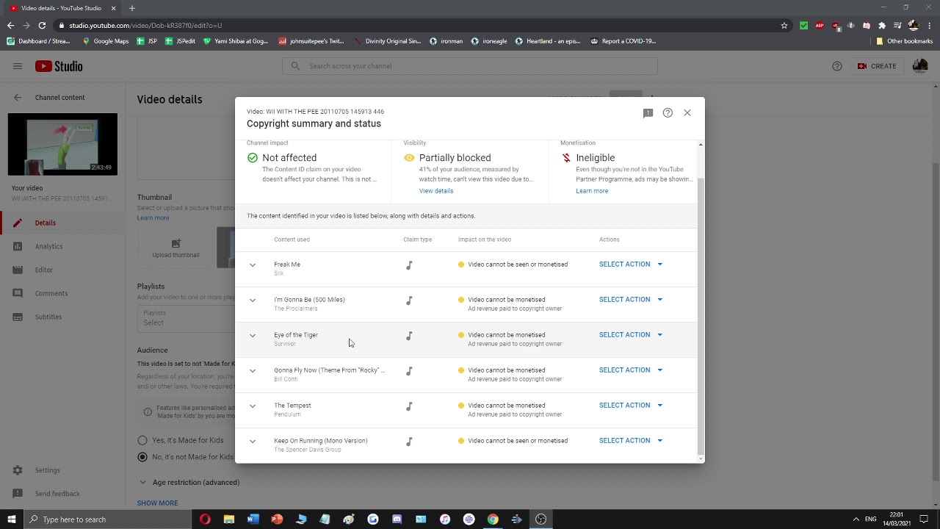The width and height of the screenshot is (940, 529).
Task: Expand the I'm Gonna Be (500 Miles) row
Action: tap(253, 300)
